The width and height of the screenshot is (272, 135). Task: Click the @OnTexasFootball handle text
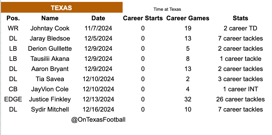pos(98,120)
